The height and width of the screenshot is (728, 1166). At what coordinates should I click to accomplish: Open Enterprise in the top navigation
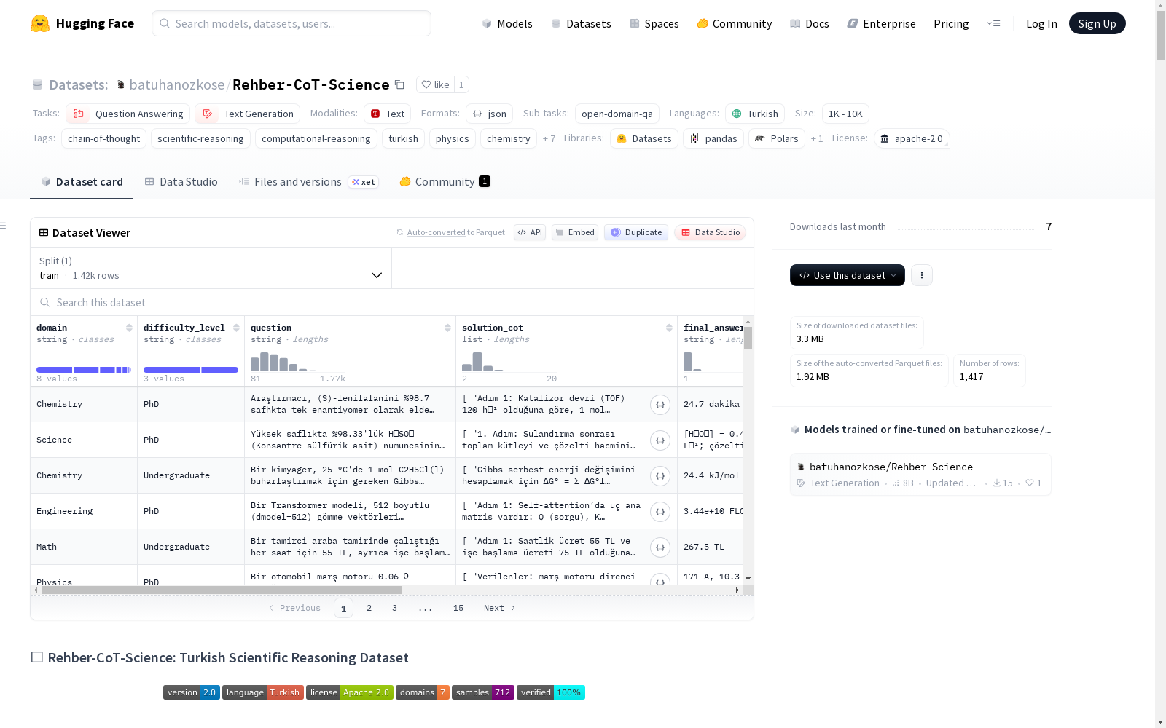tap(882, 23)
